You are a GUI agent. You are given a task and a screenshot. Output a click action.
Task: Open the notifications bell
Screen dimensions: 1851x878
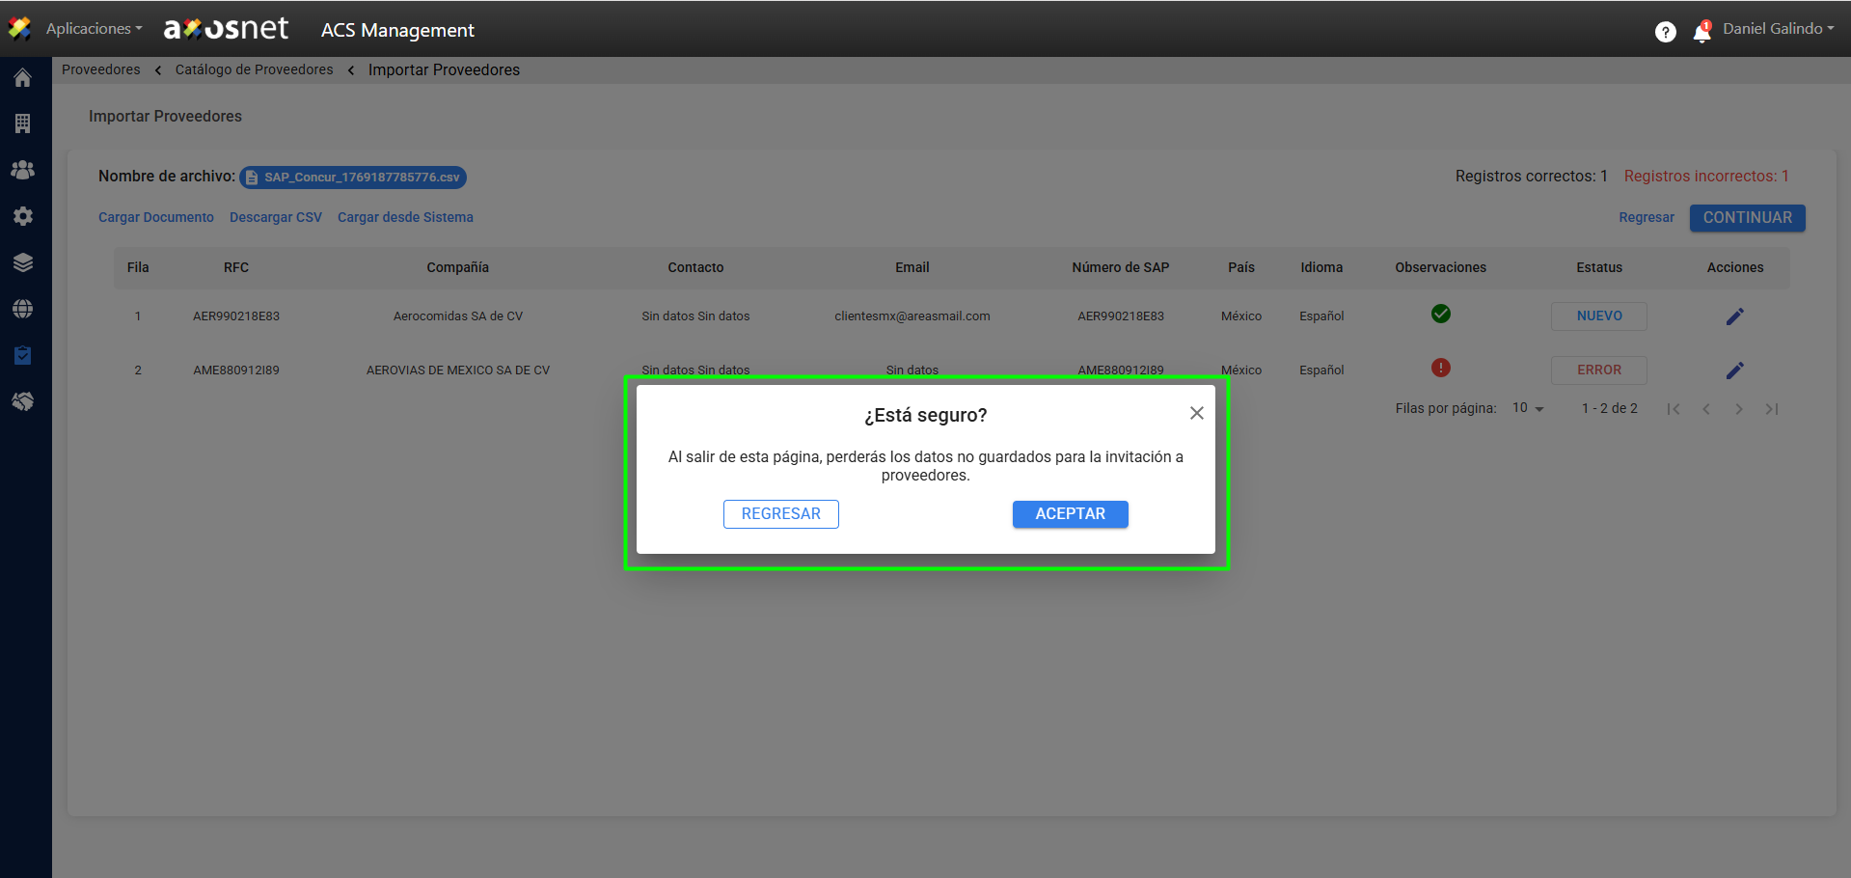[1701, 33]
